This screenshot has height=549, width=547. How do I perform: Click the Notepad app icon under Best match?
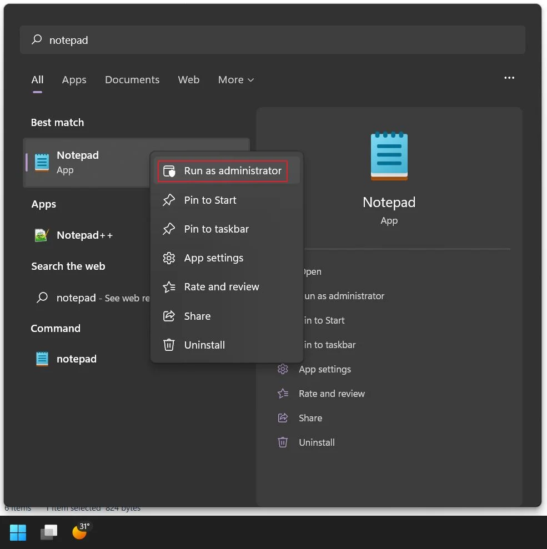click(x=42, y=163)
